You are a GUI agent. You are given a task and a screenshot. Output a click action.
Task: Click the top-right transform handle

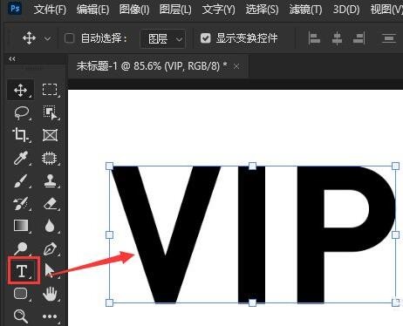(x=395, y=166)
